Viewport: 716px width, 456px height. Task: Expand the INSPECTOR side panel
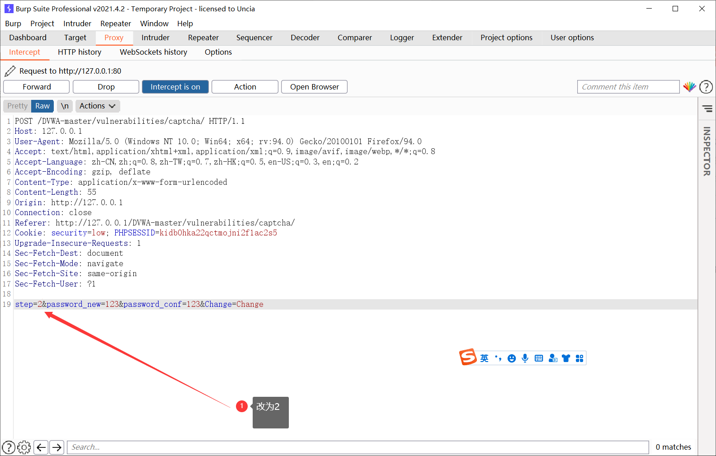[707, 151]
